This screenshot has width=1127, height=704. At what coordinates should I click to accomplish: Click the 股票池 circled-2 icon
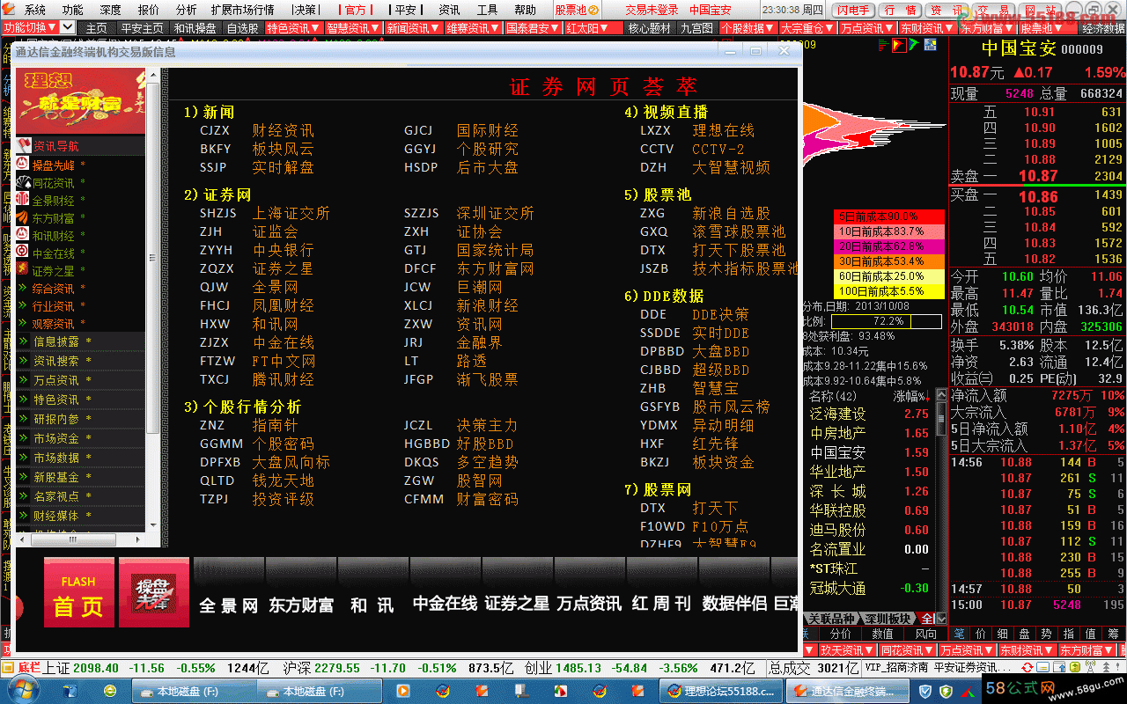(x=593, y=10)
